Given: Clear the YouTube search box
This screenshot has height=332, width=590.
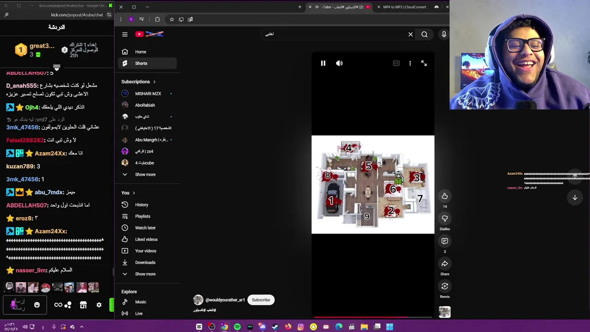Looking at the screenshot, I should pos(410,34).
